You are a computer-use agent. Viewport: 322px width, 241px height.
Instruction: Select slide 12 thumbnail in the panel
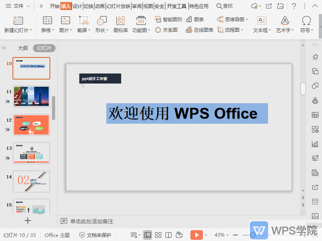31,125
